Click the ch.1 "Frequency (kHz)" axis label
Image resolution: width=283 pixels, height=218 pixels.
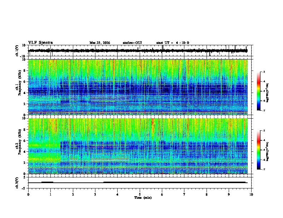[19, 83]
